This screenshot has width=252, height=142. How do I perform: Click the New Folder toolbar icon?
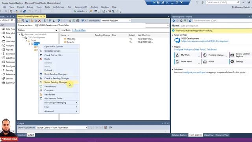click(x=32, y=21)
